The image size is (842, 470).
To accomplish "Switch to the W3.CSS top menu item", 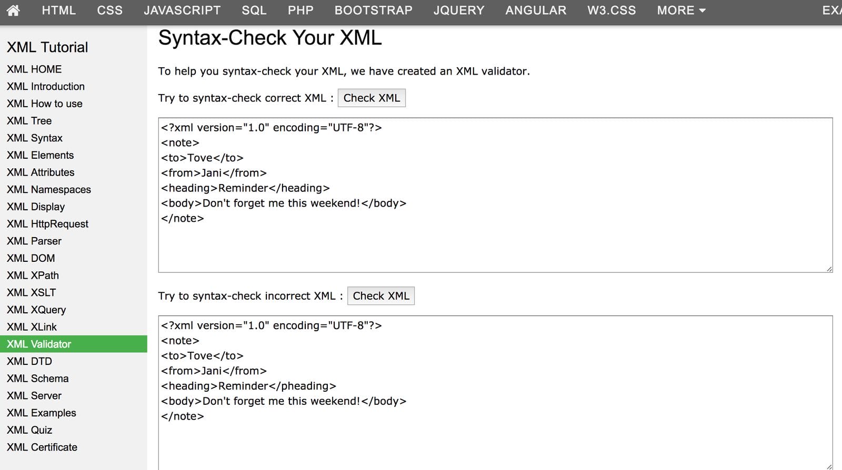I will tap(612, 11).
